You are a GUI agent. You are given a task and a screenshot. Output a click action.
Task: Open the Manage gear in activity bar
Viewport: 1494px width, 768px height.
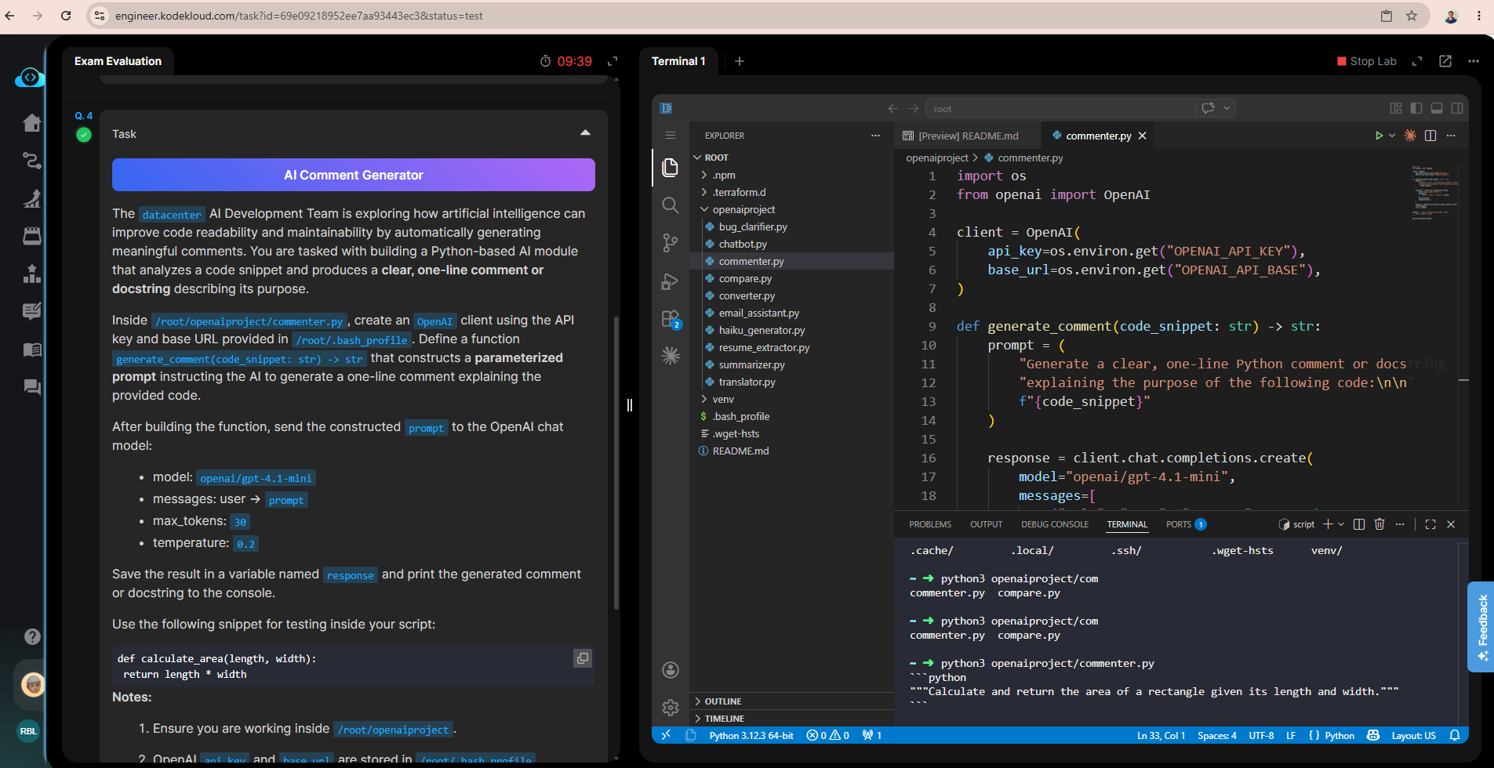point(671,708)
